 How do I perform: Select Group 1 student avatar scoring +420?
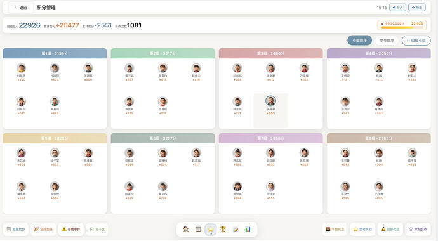[x=21, y=68]
